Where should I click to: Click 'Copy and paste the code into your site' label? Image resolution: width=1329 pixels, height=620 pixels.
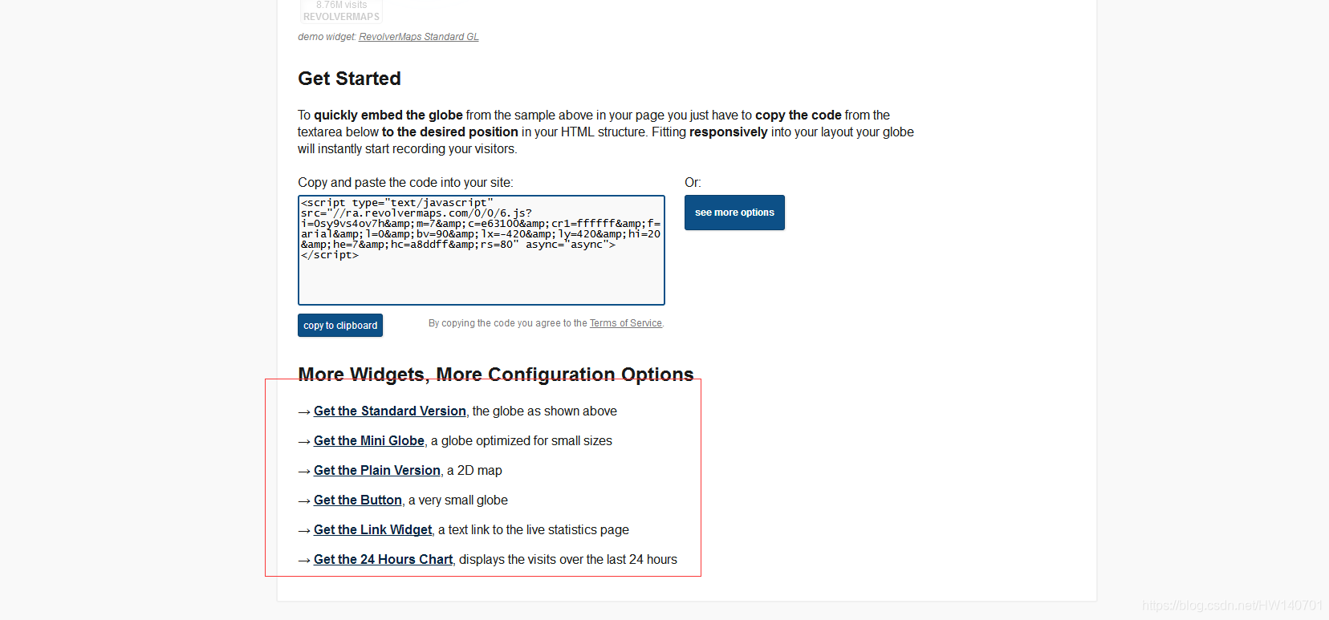click(x=405, y=183)
